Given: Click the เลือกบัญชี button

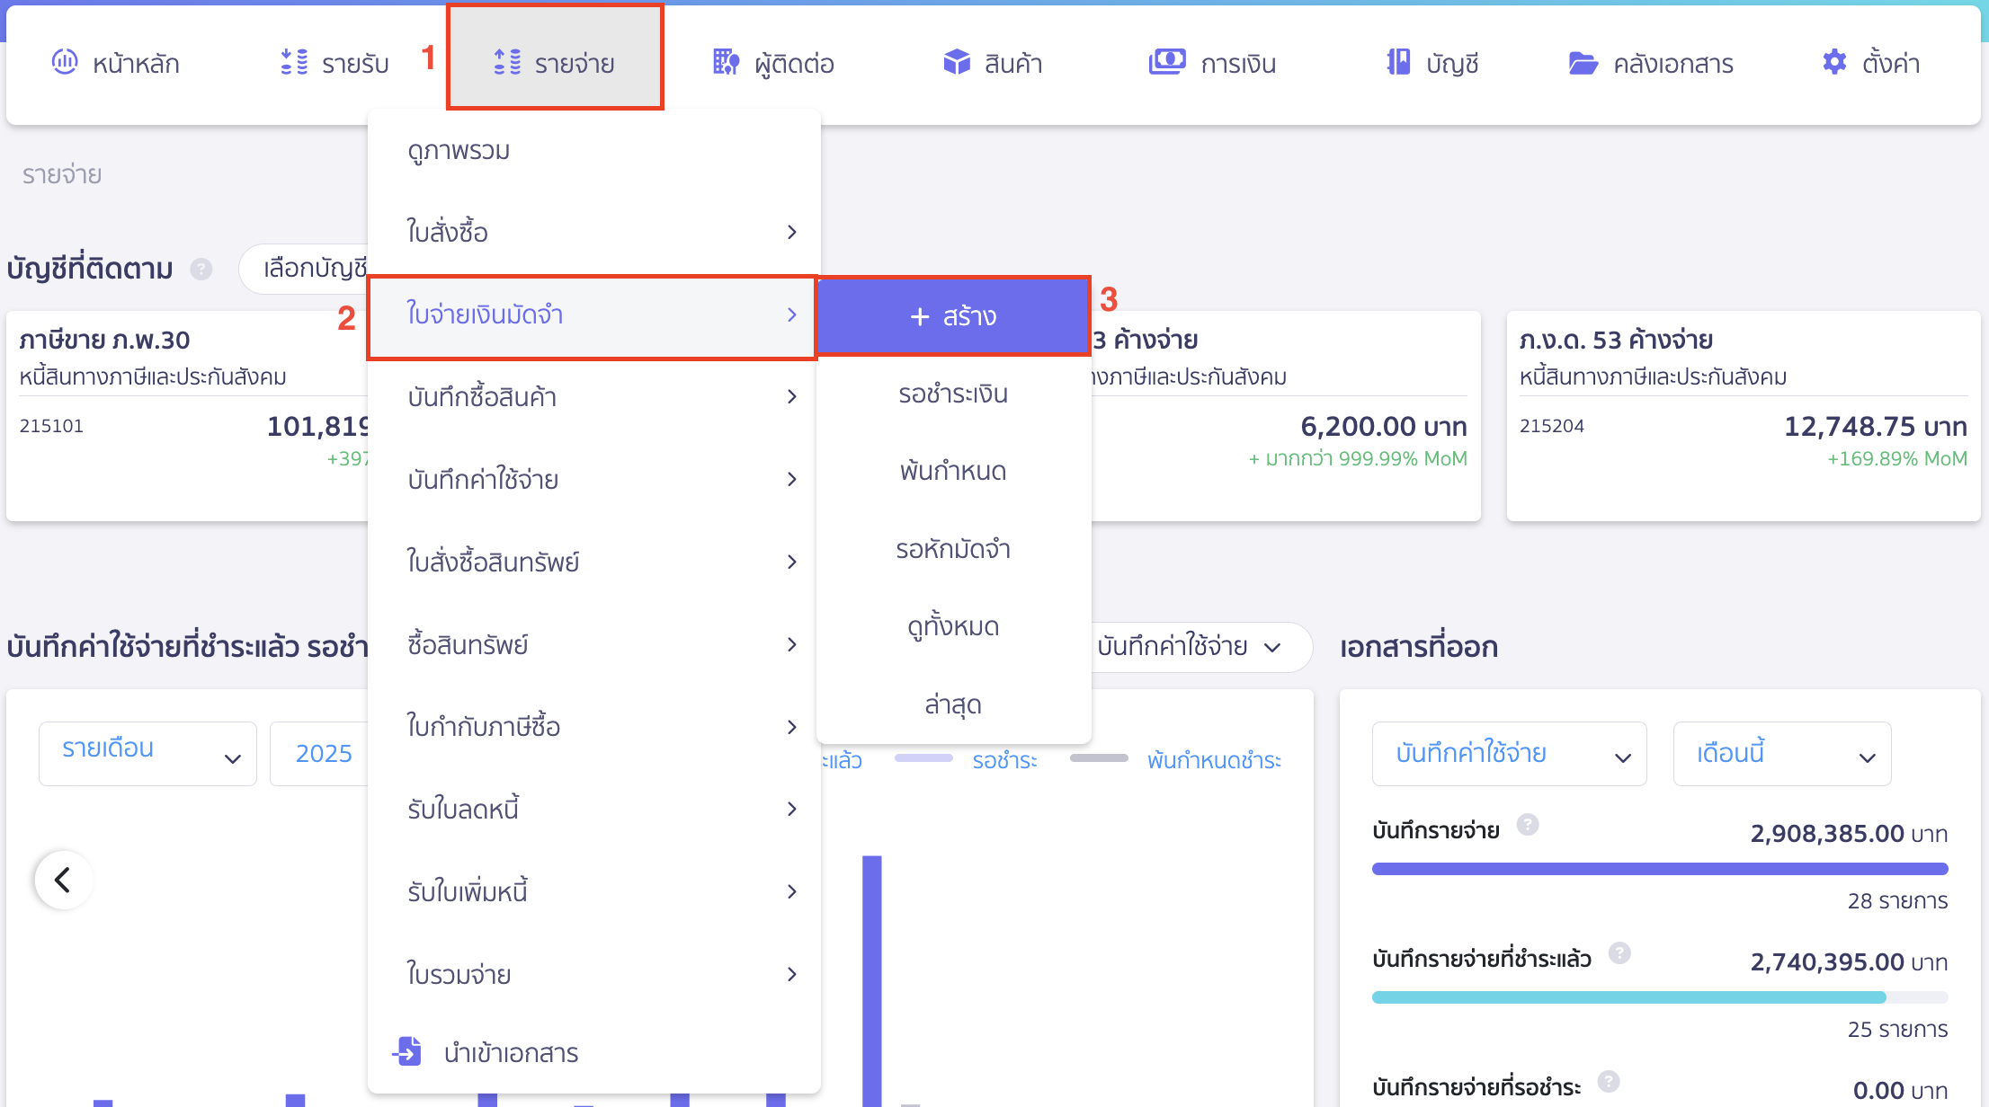Looking at the screenshot, I should (x=304, y=269).
